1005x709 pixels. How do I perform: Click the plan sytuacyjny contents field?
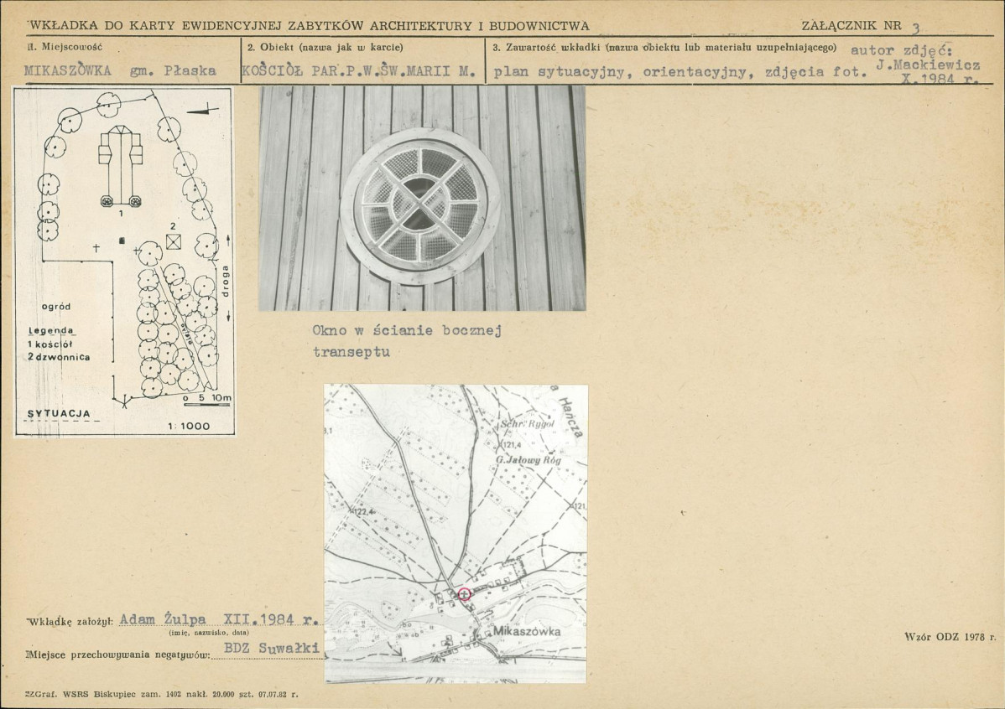pos(680,72)
